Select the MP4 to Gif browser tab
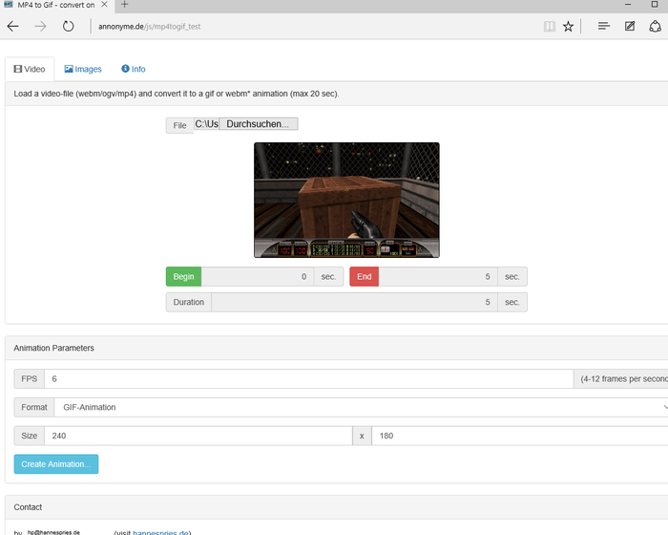This screenshot has width=668, height=535. (x=55, y=5)
